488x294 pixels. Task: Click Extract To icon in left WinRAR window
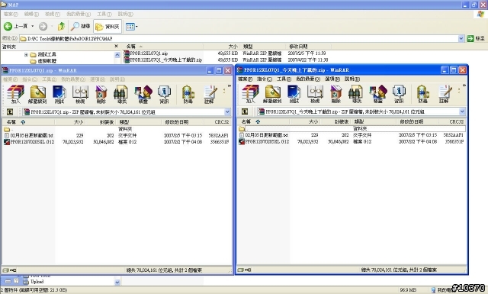click(x=37, y=94)
